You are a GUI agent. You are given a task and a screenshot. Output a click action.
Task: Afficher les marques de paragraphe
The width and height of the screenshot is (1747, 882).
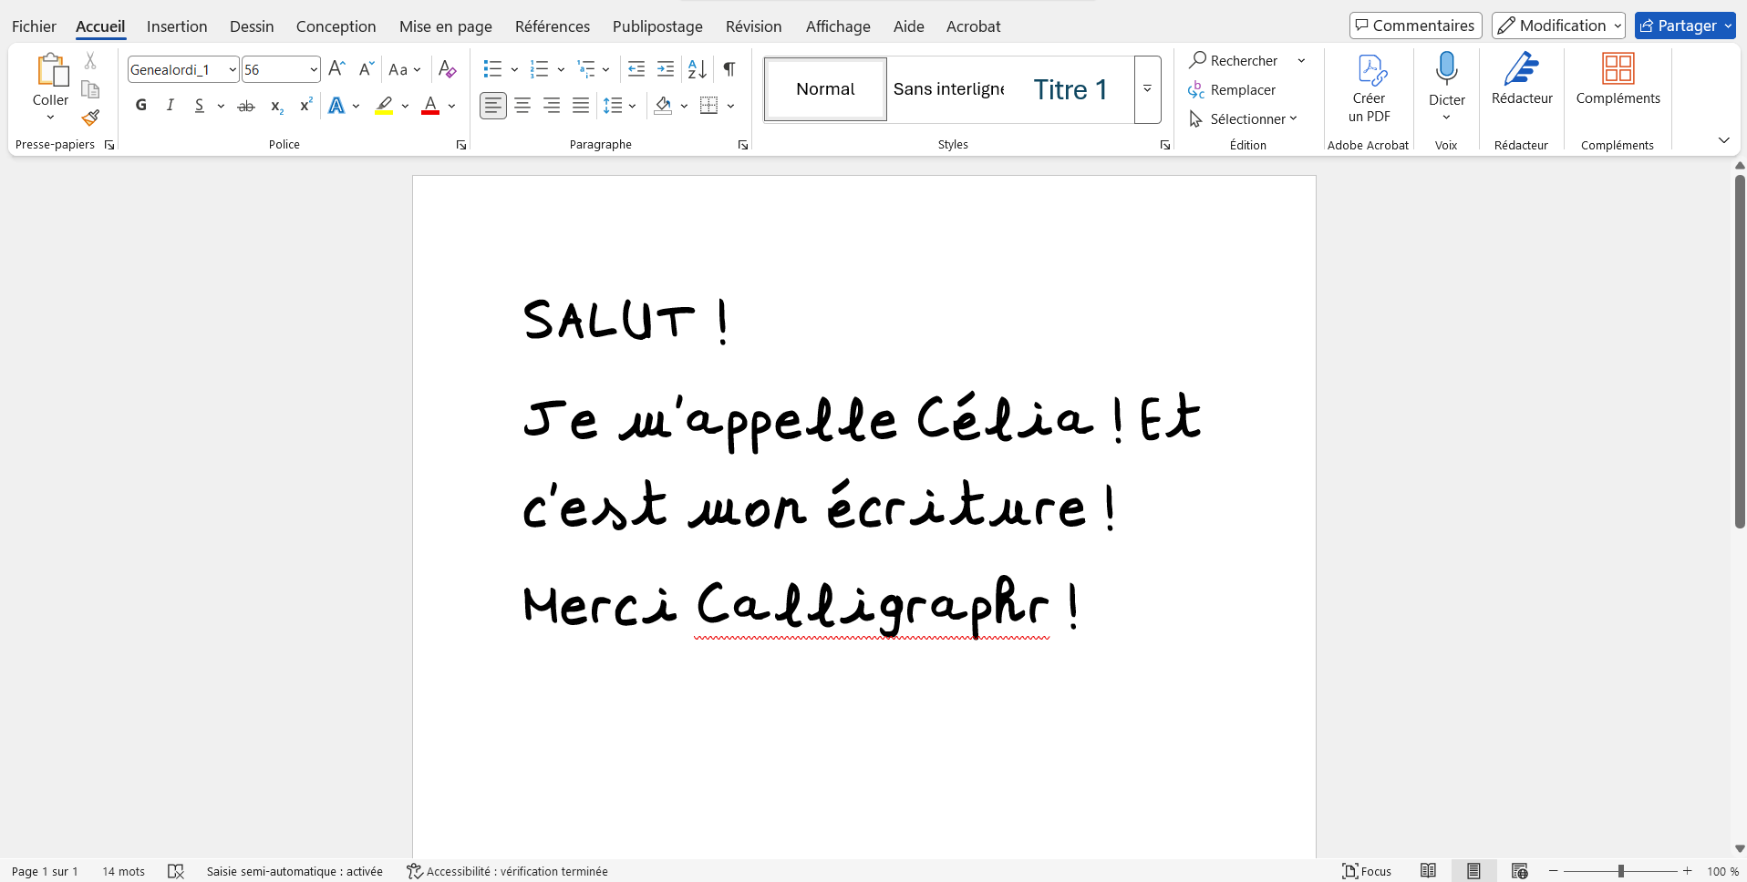729,68
